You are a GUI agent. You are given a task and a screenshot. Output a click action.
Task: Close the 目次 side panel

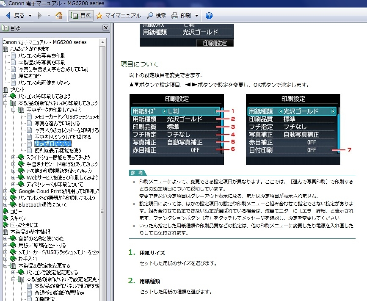click(106, 28)
